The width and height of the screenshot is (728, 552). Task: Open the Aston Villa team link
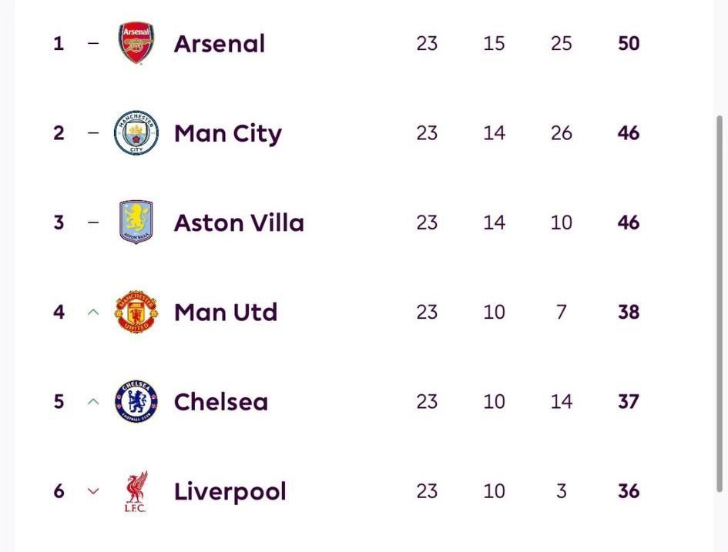pyautogui.click(x=239, y=222)
